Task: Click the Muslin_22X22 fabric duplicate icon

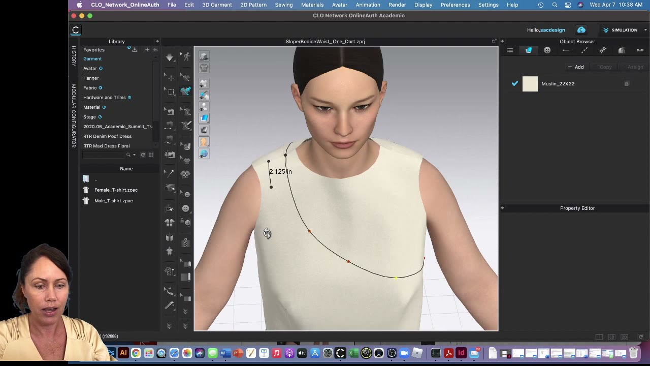Action: 627,84
